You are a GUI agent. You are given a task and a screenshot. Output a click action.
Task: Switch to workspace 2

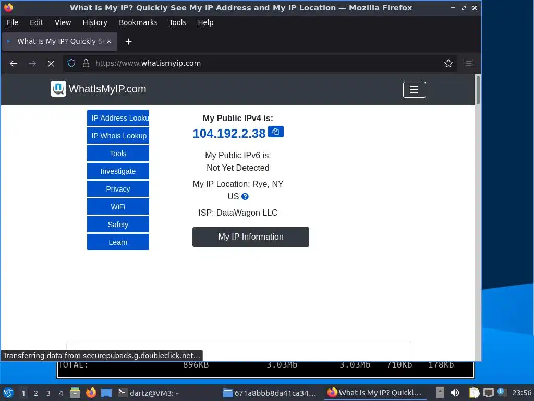coord(36,393)
